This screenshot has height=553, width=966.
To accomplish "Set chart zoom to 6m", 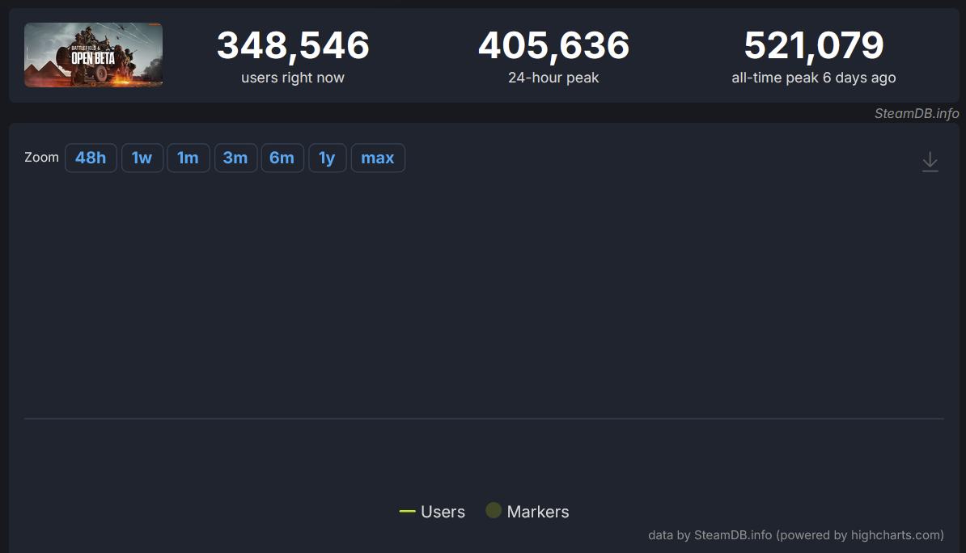I will pos(282,158).
